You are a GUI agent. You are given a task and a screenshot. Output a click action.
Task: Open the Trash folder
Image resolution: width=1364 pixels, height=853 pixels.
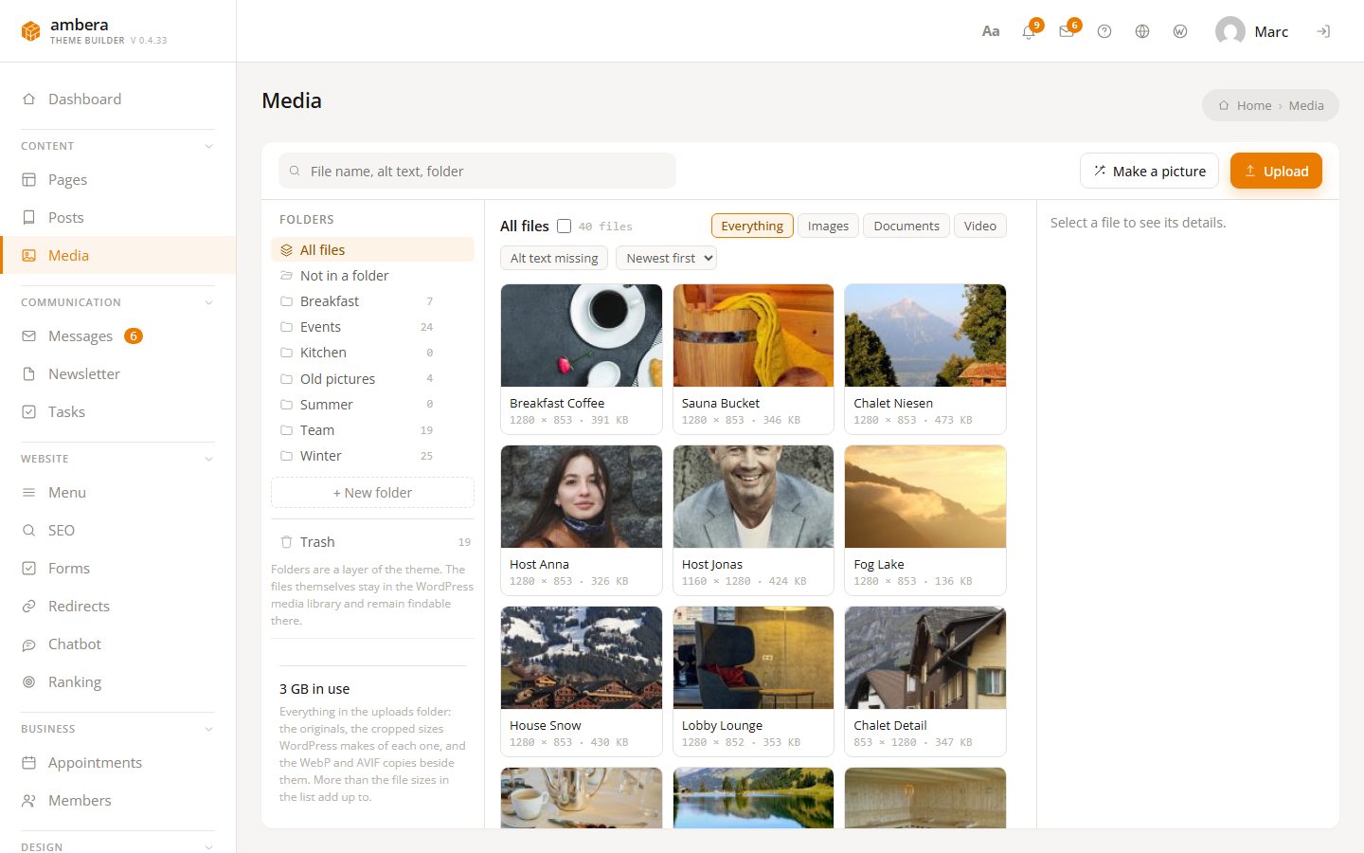[372, 542]
